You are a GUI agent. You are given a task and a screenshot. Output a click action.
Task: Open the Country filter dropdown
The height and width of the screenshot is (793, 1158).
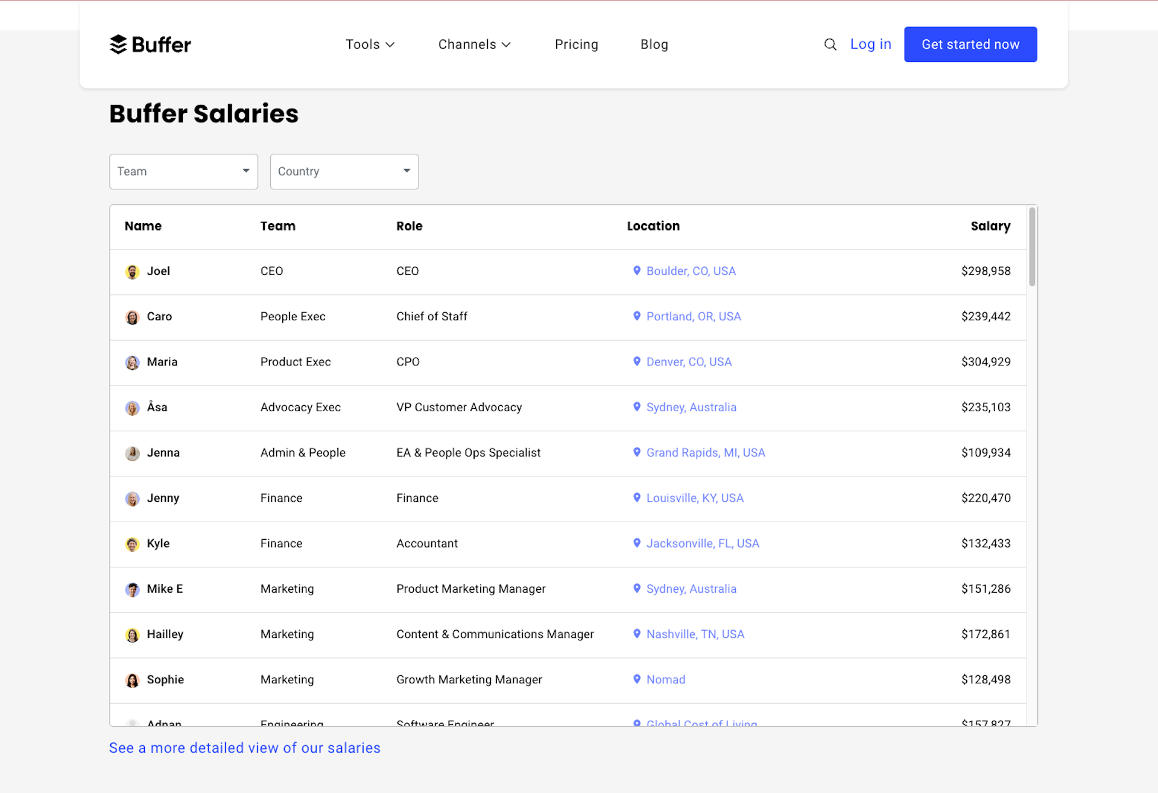344,171
